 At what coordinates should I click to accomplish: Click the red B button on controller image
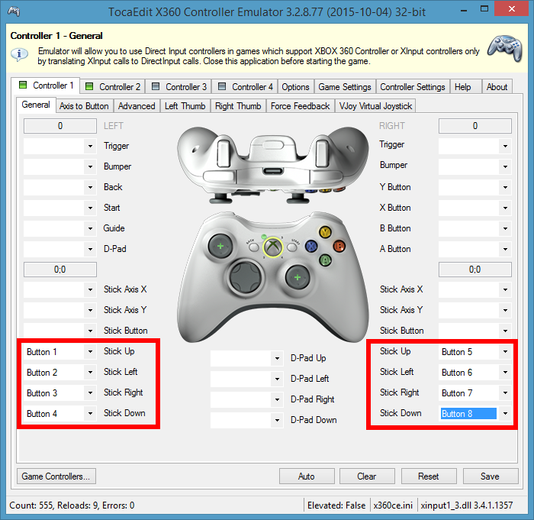[x=339, y=246]
